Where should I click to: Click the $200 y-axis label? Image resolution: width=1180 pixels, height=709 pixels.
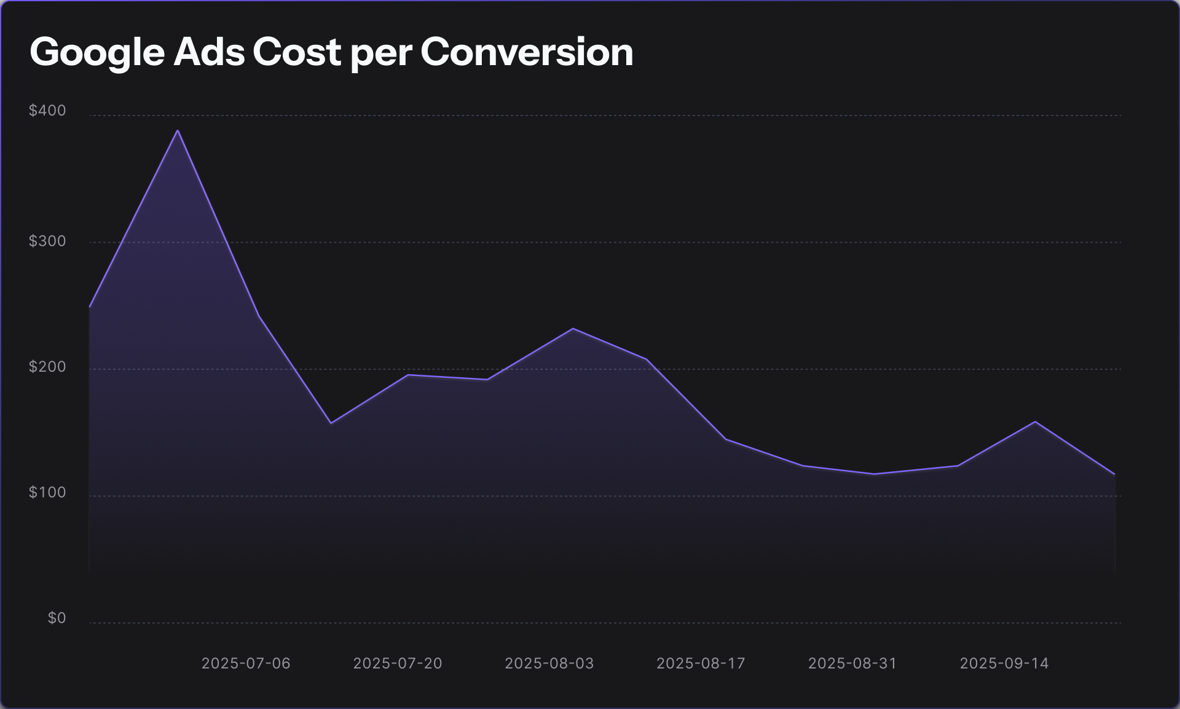tap(47, 367)
